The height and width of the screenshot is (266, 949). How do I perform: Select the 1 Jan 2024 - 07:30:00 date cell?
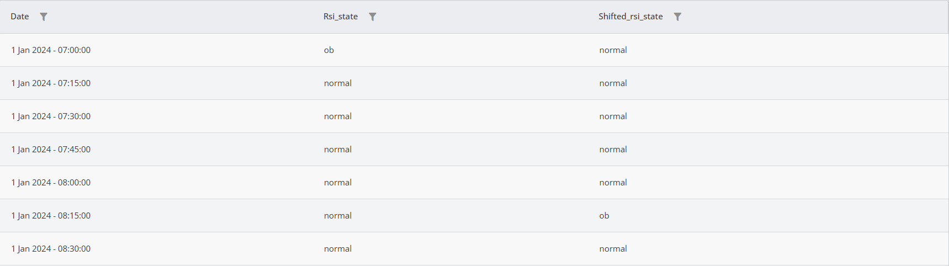coord(51,116)
